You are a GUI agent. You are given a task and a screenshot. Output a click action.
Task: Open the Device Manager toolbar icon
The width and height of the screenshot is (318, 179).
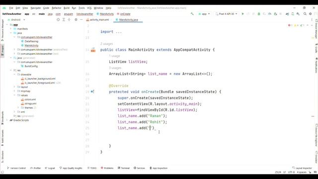click(x=293, y=14)
